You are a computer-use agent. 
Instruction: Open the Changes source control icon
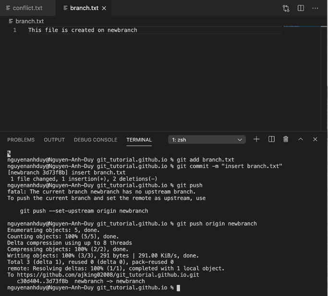coord(286,8)
